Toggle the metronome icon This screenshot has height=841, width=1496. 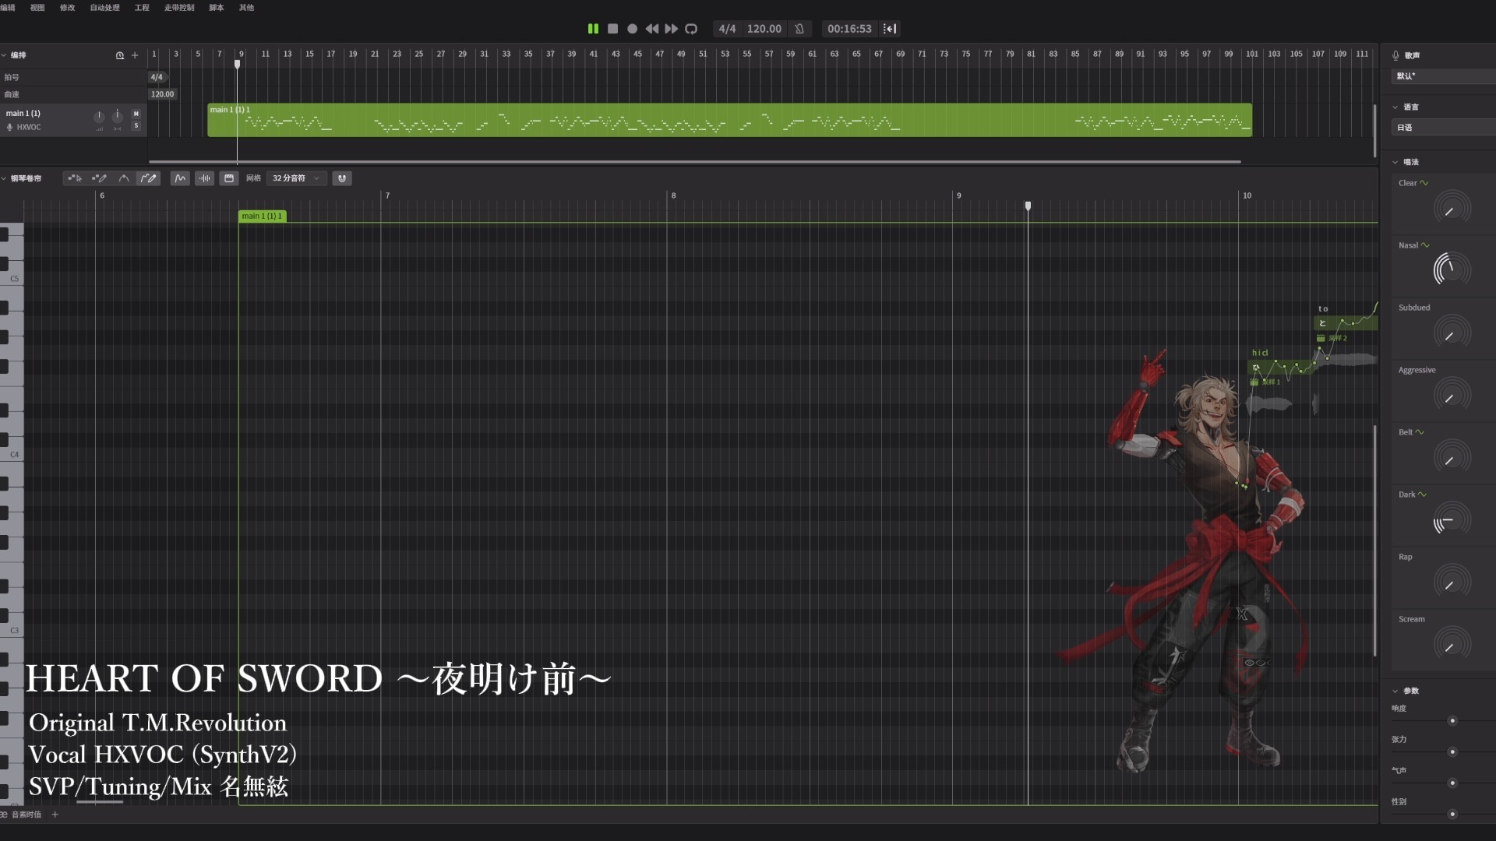coord(799,29)
